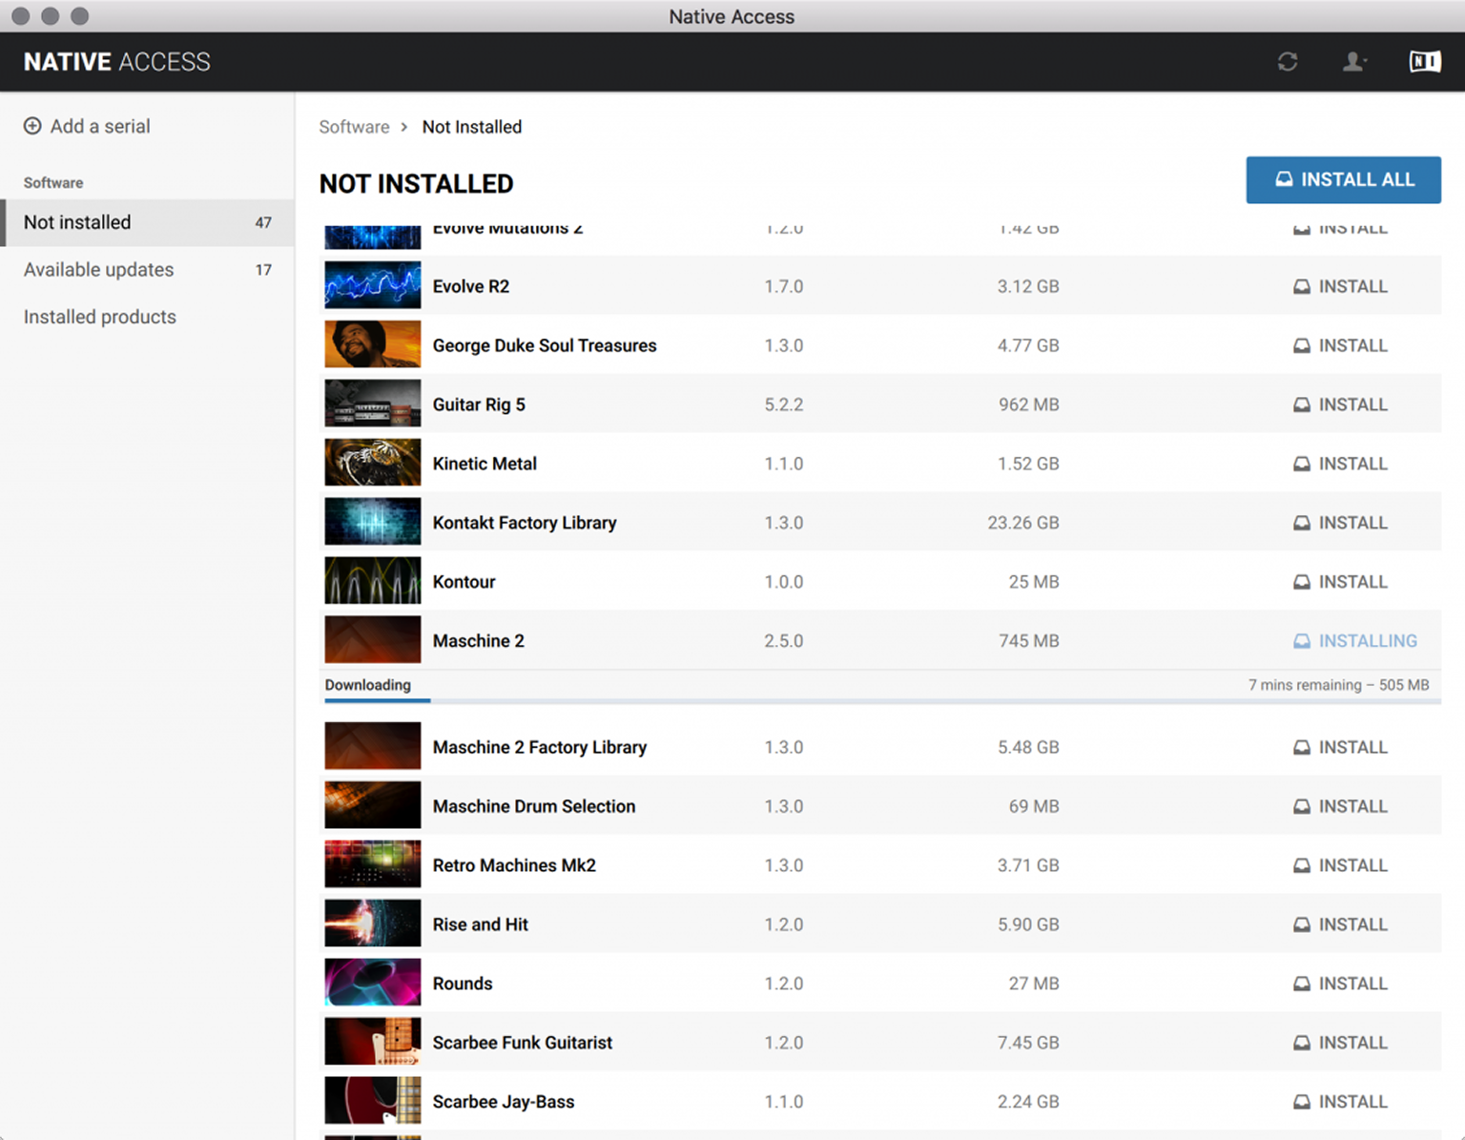Click the Scarbee Jay-Bass thumbnail
This screenshot has height=1140, width=1465.
[372, 1101]
